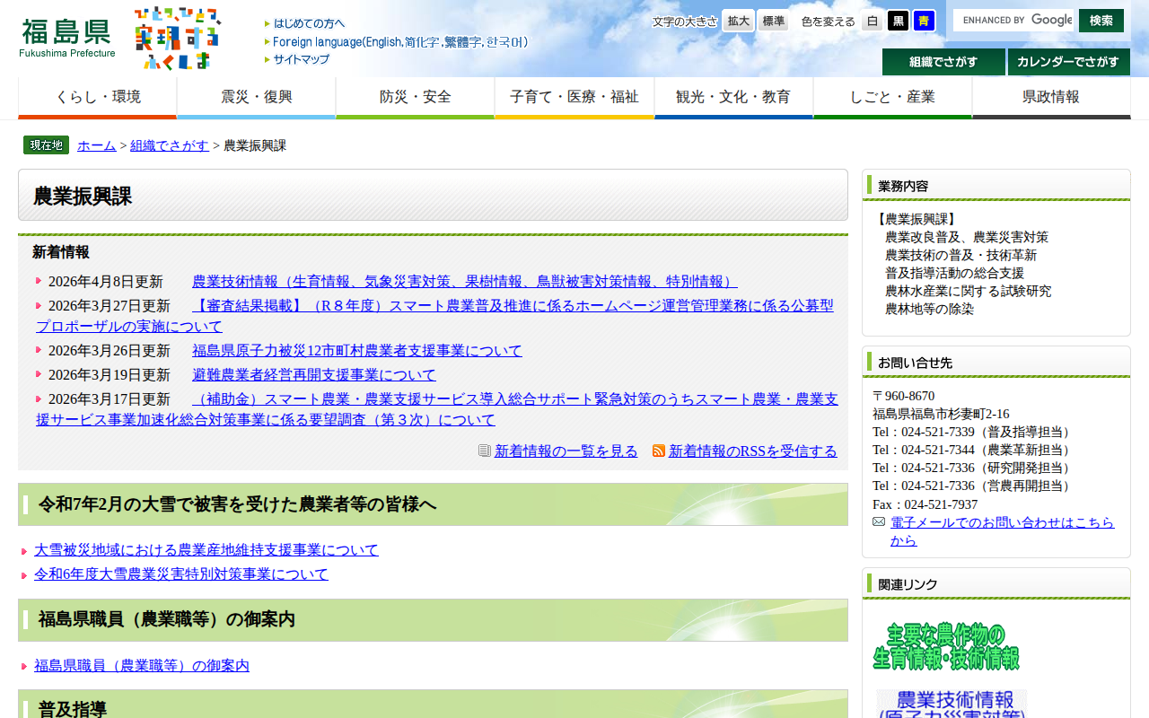Open the 農業技術情報 banner image
1149x718 pixels.
952,703
